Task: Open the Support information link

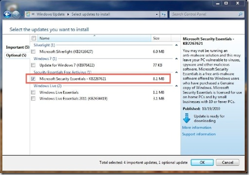Action: [199, 134]
